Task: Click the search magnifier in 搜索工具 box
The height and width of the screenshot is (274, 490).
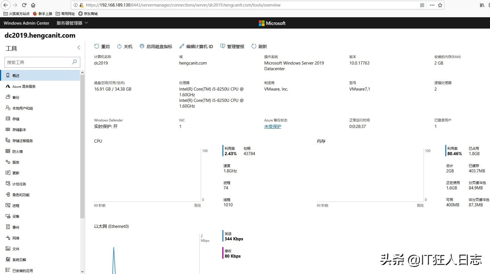Action: [x=74, y=62]
